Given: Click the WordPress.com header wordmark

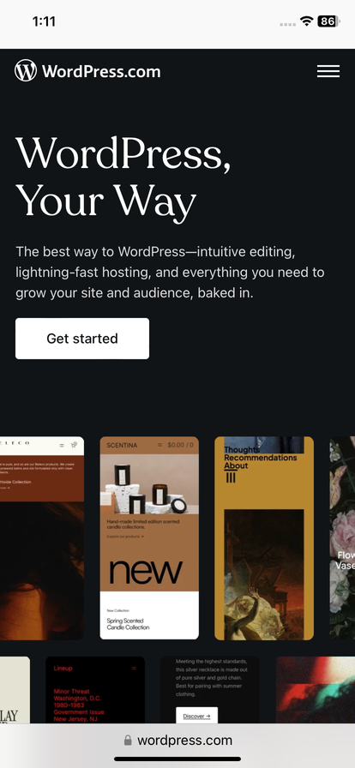Looking at the screenshot, I should [x=101, y=71].
